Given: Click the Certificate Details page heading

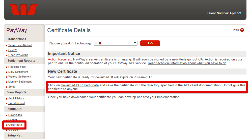Looking at the screenshot, I should pyautogui.click(x=69, y=30).
